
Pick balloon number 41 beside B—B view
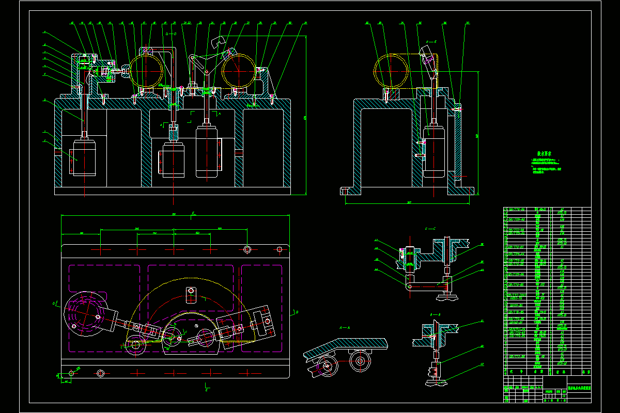pos(483,321)
